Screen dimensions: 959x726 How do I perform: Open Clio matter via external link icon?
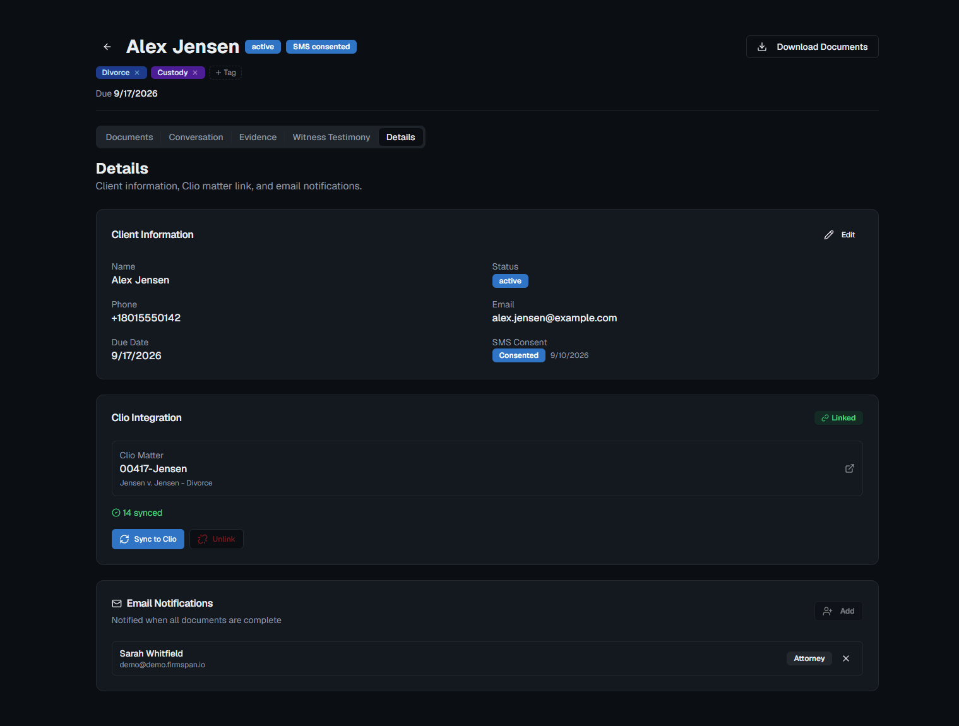pos(850,468)
